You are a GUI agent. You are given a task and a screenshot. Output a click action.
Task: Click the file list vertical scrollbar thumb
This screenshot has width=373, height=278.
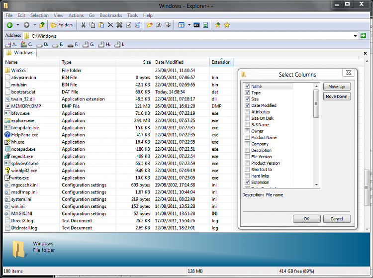pyautogui.click(x=367, y=188)
